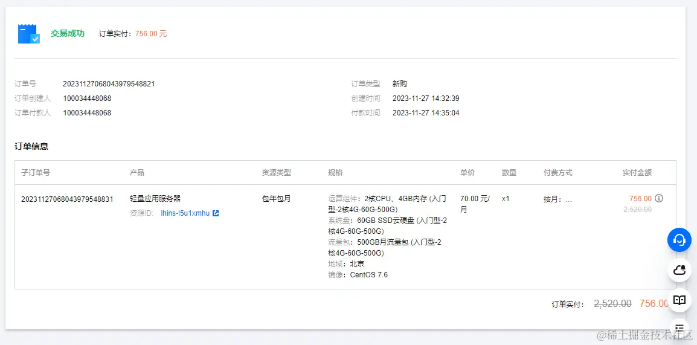This screenshot has width=697, height=345.
Task: Click the x1 quantity cell
Action: (506, 199)
